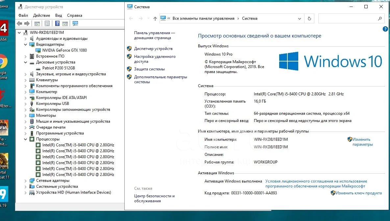The width and height of the screenshot is (390, 221).
Task: Click the search field in Система window
Action: 351,18
